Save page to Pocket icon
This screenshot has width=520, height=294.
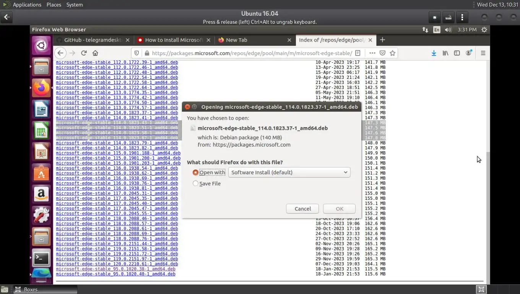[x=382, y=53]
